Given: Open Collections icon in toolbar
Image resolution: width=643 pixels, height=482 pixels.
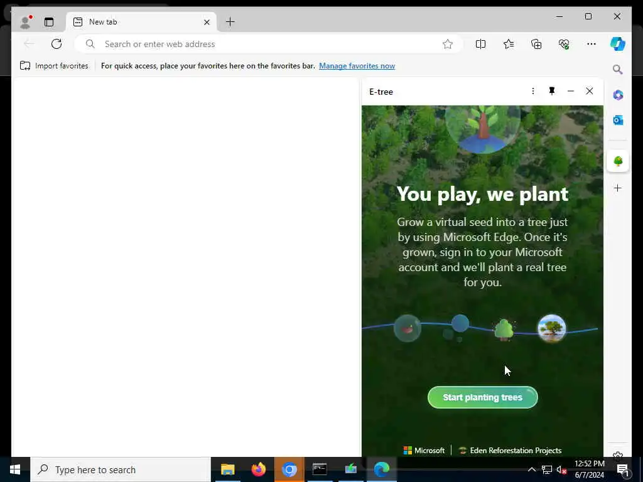Looking at the screenshot, I should coord(536,44).
